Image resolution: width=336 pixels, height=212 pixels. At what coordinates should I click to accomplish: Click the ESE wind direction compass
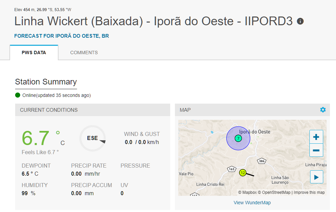click(92, 138)
